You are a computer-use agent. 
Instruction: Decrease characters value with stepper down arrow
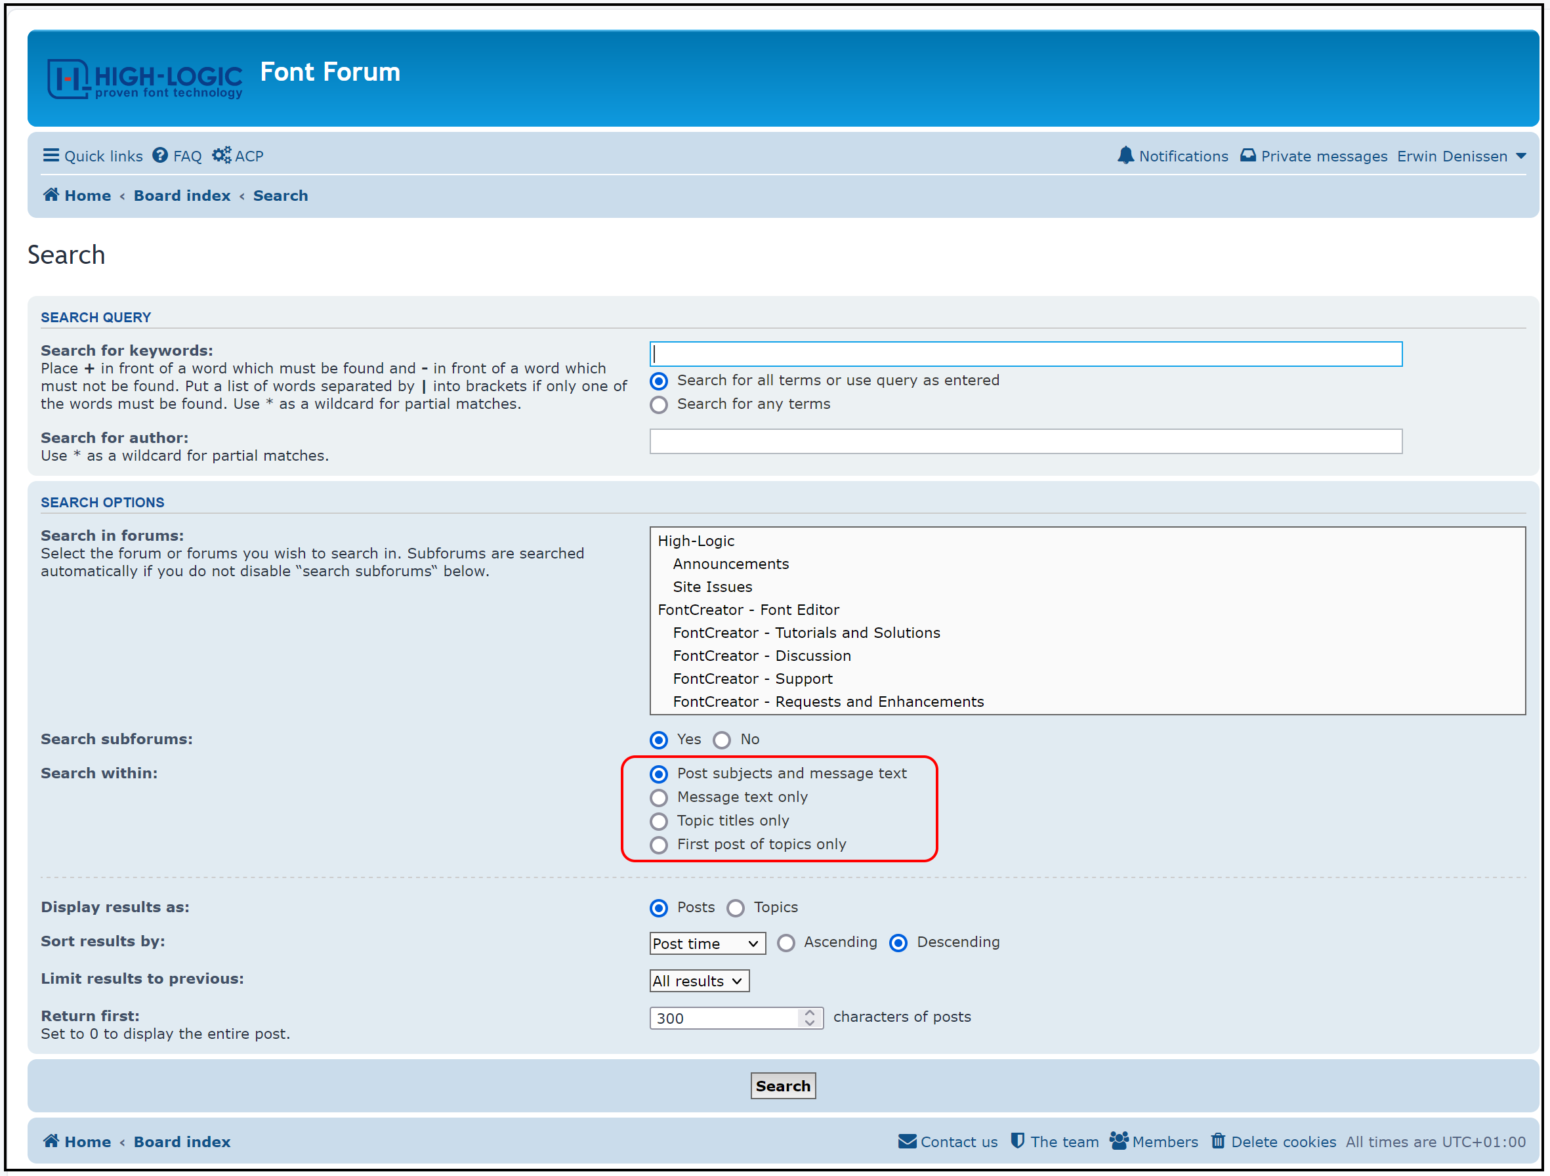click(810, 1024)
